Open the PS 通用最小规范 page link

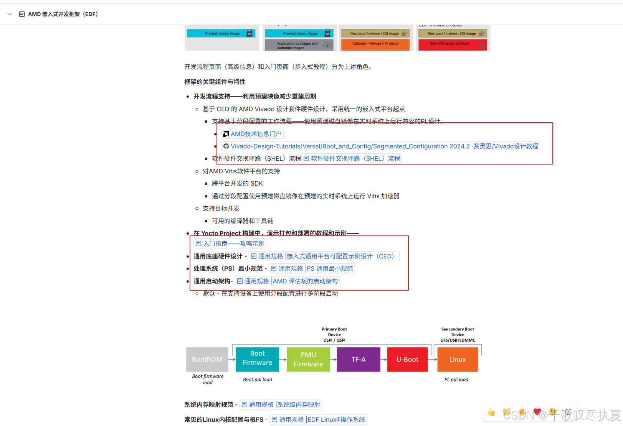click(312, 268)
